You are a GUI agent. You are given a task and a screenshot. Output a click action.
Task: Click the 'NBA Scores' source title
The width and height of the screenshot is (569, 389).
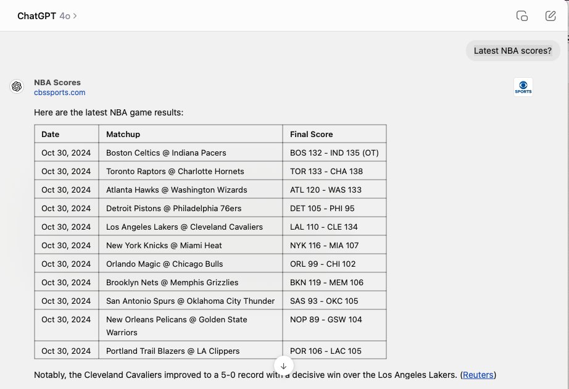pyautogui.click(x=57, y=83)
